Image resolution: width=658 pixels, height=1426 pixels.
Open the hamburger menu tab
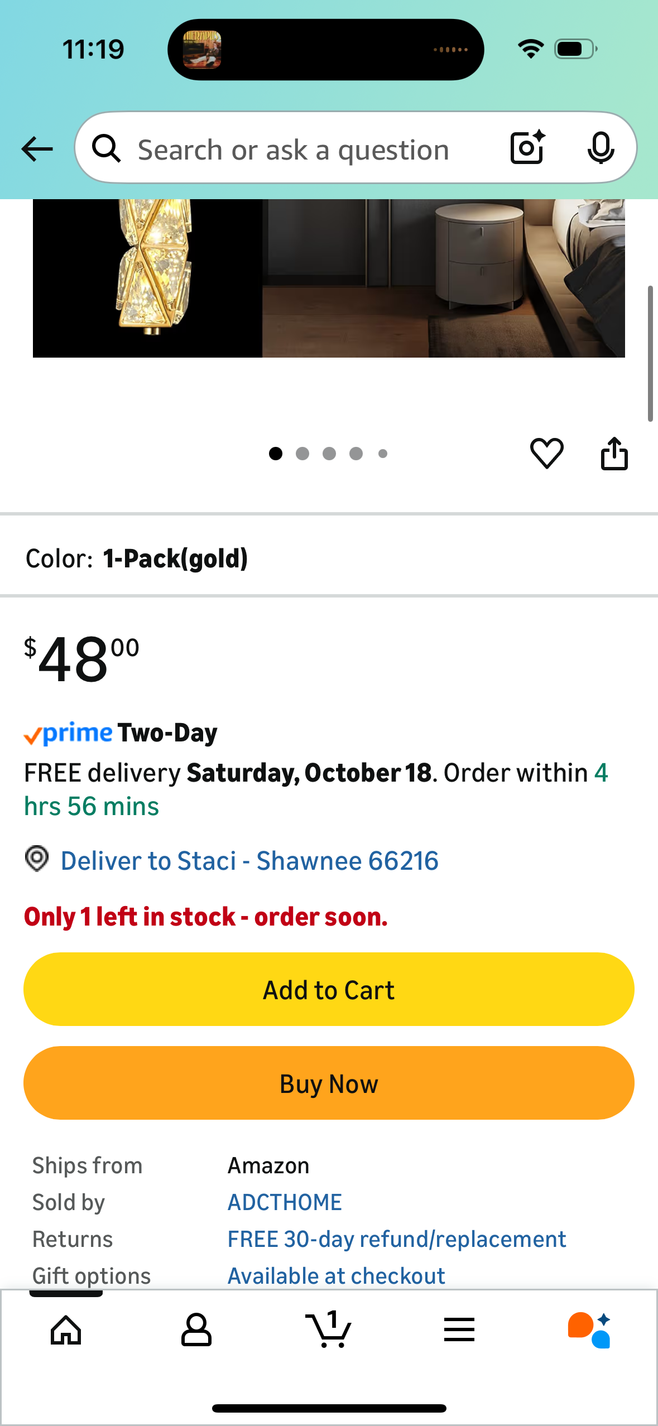click(459, 1330)
